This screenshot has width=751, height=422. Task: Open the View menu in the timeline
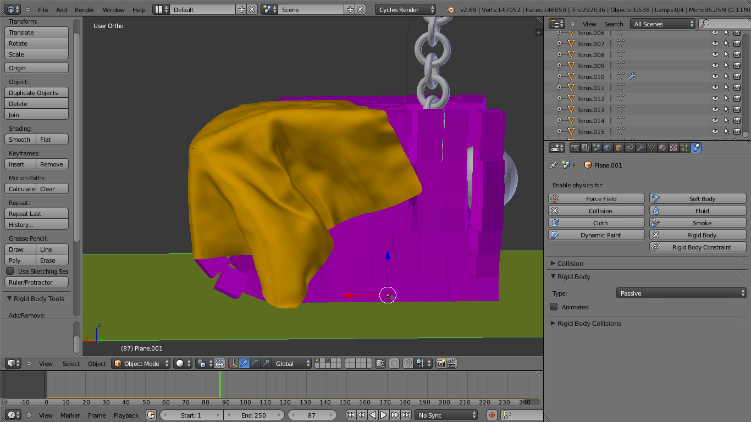(x=46, y=415)
